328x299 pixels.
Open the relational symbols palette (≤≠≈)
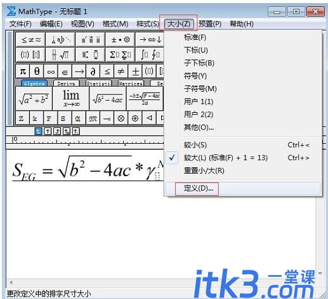(30, 39)
